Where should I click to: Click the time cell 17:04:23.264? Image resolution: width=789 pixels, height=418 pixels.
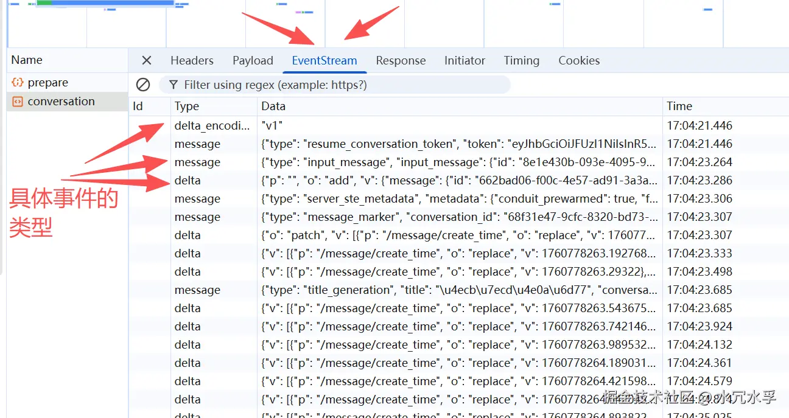[700, 162]
